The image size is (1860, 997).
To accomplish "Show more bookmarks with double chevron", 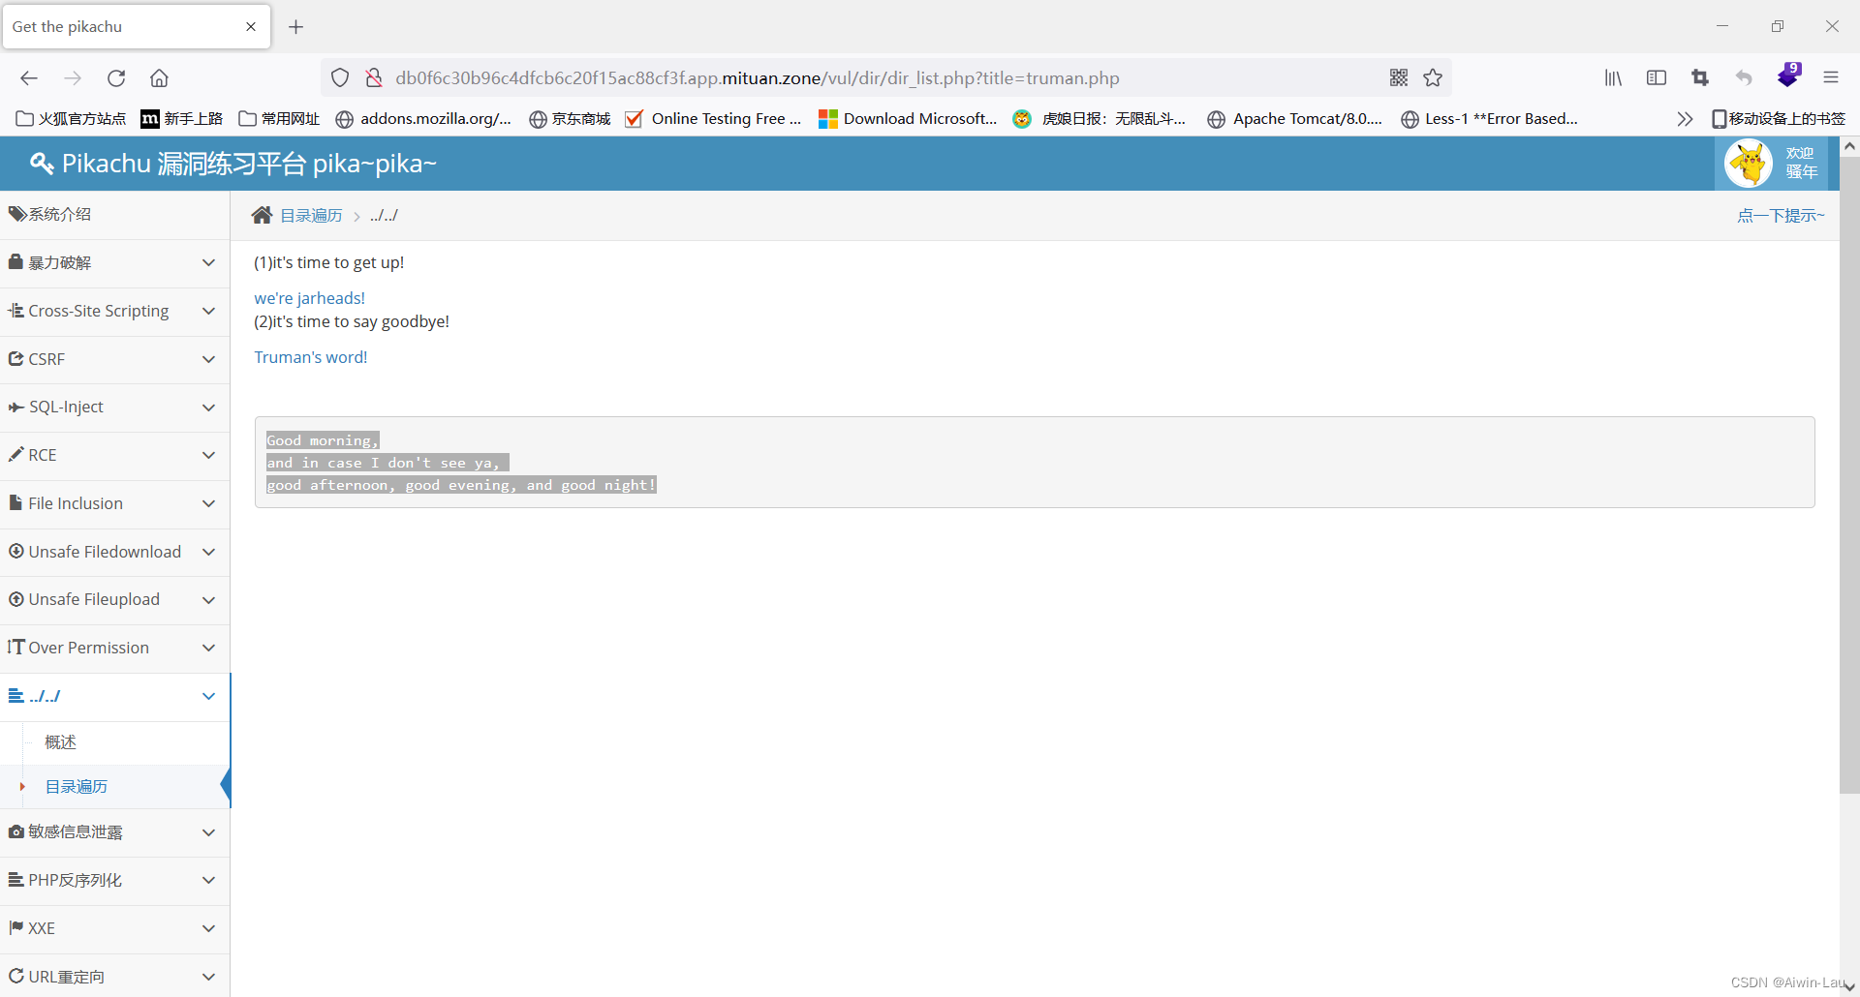I will pos(1685,119).
